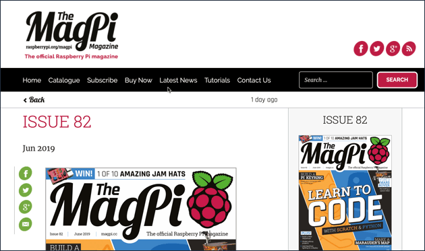425x251 pixels.
Task: Open the red Facebook icon in header
Action: 361,48
